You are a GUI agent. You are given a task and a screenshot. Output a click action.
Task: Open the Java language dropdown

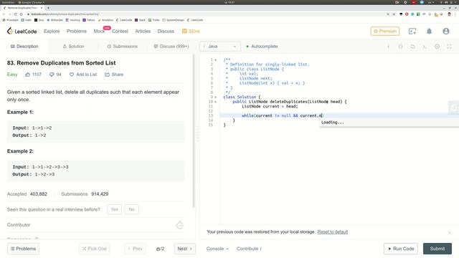pos(220,46)
